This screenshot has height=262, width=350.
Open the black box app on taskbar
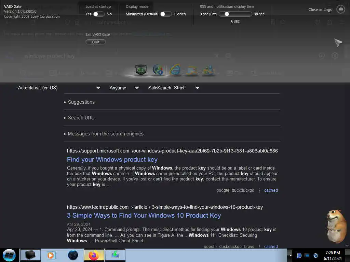30,255
